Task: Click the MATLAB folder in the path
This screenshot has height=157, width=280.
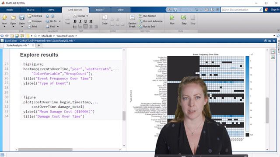Action: 46,36
